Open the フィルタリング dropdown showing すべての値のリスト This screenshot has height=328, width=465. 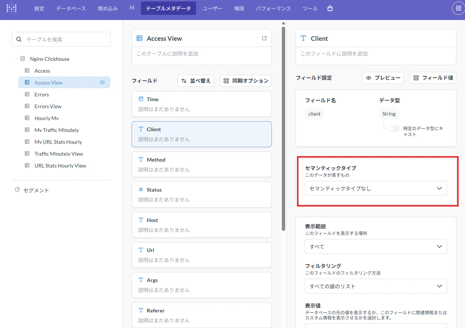376,286
